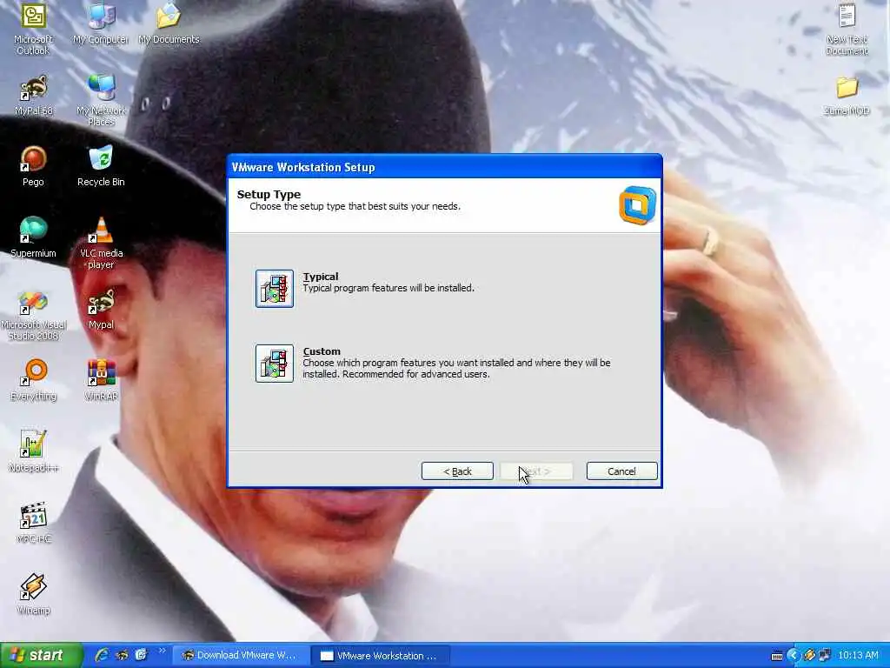The height and width of the screenshot is (668, 890).
Task: Select the Notepad++ desktop shortcut
Action: [x=34, y=452]
